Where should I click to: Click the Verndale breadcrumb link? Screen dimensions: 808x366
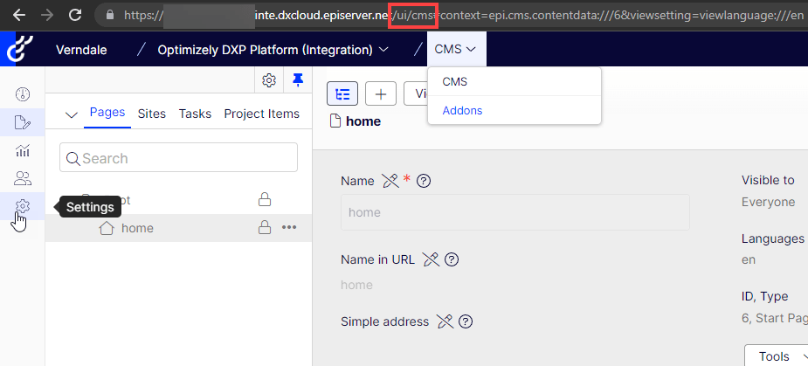point(81,50)
